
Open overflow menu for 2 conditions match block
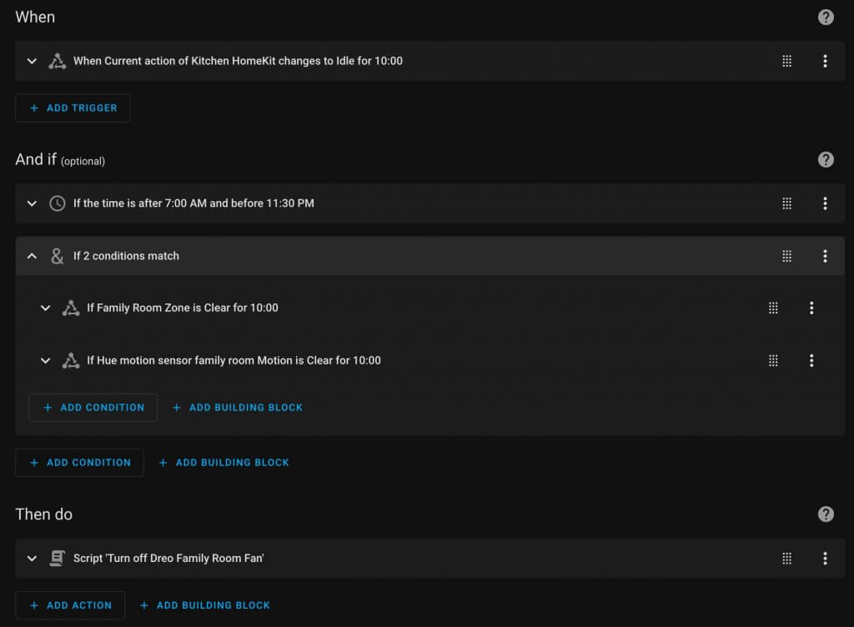825,256
